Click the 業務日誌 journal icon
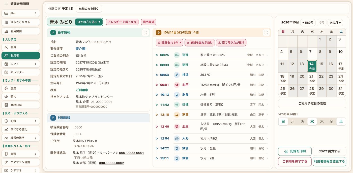 click(6, 105)
